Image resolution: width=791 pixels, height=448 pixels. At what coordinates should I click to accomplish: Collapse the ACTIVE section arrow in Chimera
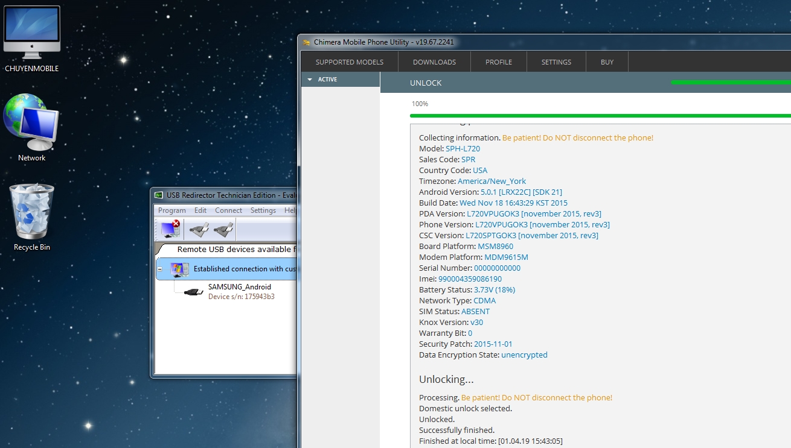310,80
